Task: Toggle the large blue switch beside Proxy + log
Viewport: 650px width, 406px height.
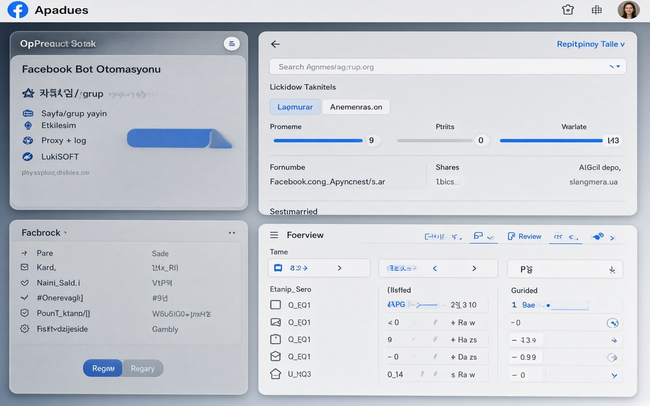Action: (179, 138)
